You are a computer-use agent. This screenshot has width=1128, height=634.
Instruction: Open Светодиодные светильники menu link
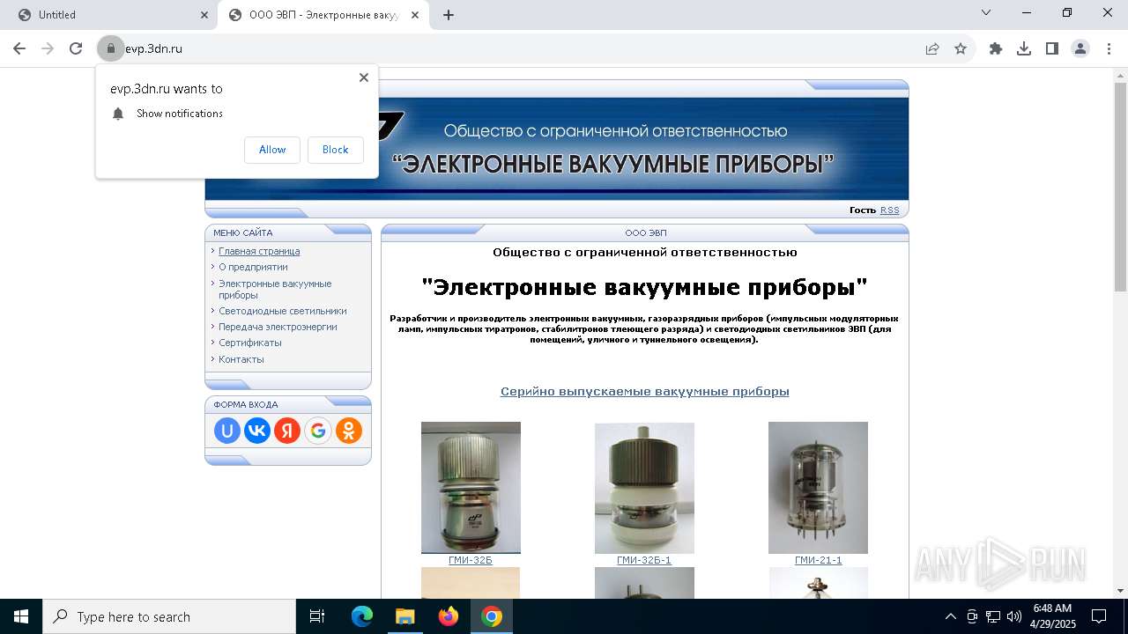click(283, 311)
